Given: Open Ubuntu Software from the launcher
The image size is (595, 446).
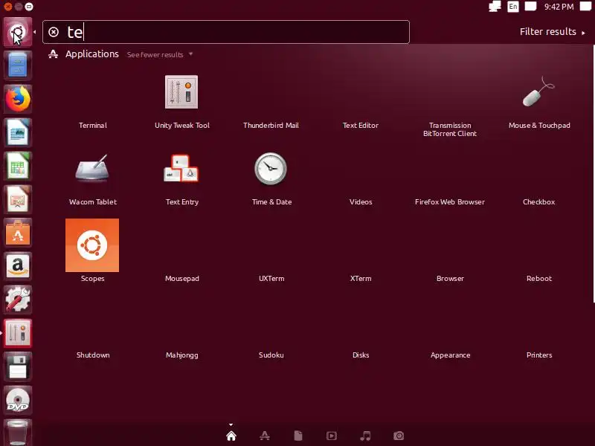Looking at the screenshot, I should click(x=18, y=232).
